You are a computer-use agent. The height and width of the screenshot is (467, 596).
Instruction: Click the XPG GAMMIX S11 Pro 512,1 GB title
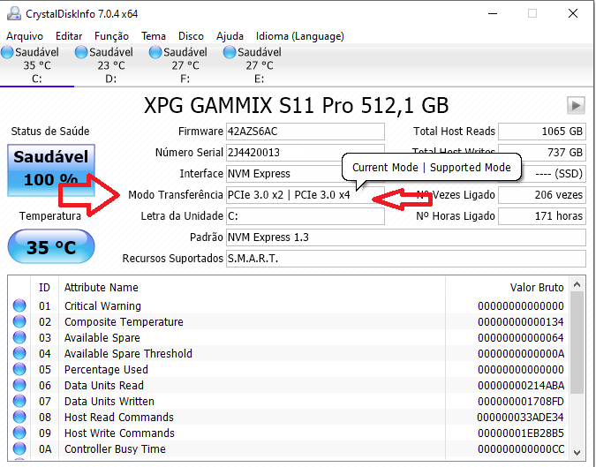[297, 105]
